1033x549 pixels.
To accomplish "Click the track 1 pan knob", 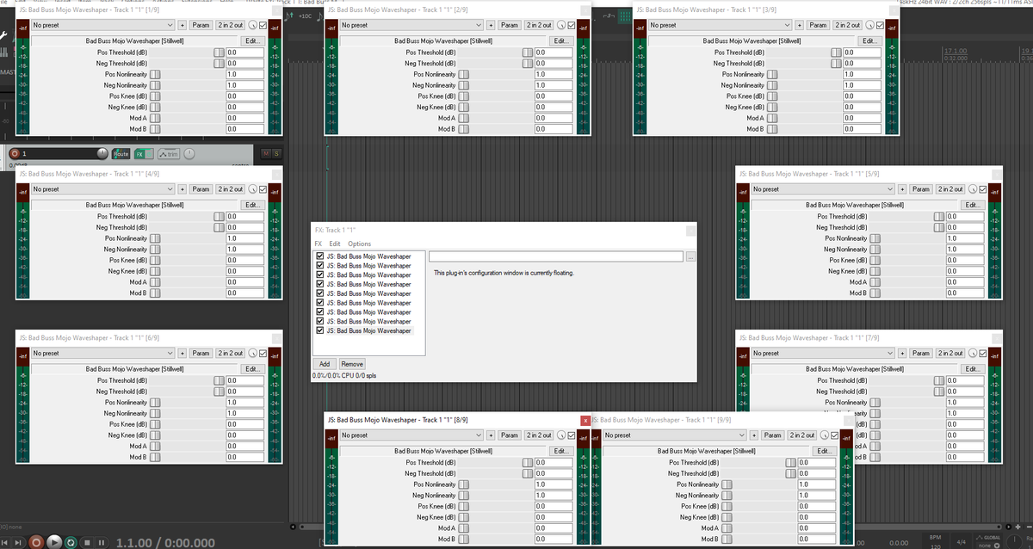I will click(x=189, y=153).
